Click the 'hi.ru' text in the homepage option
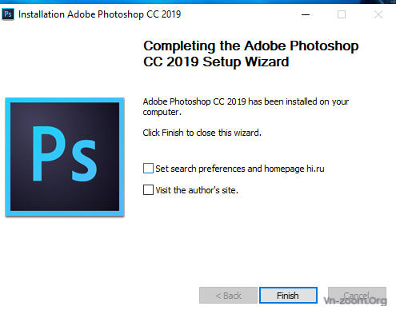 tap(315, 169)
